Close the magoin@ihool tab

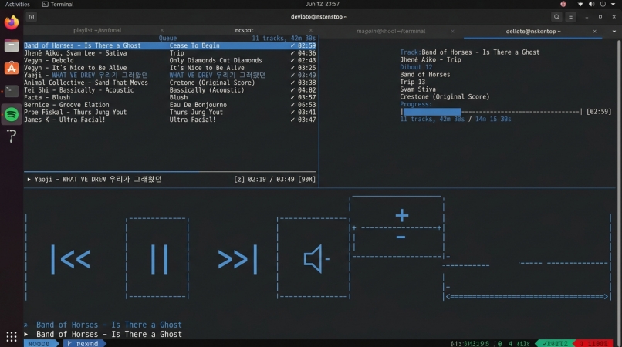tap(452, 31)
